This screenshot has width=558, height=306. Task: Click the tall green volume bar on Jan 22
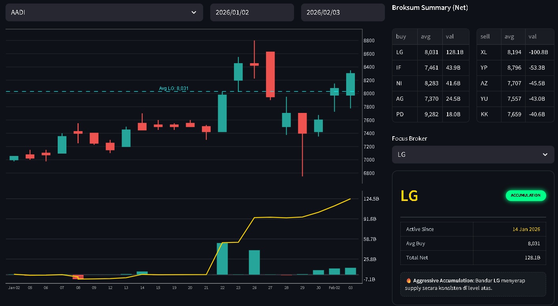click(222, 259)
